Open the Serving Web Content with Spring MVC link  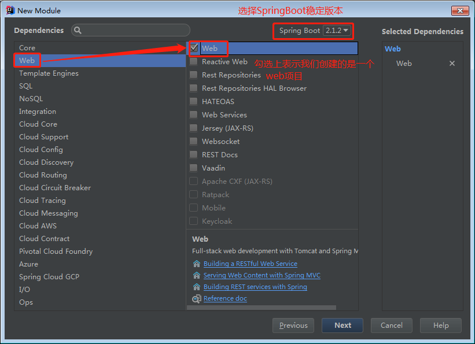pyautogui.click(x=262, y=275)
